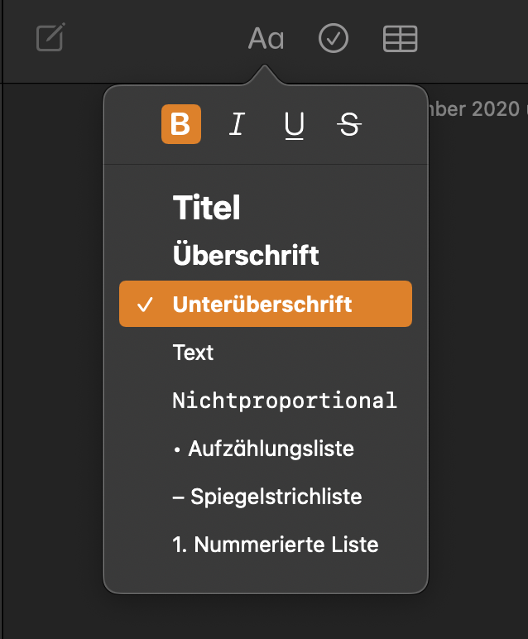Toggle underline formatting with the U button
The width and height of the screenshot is (528, 639).
294,124
